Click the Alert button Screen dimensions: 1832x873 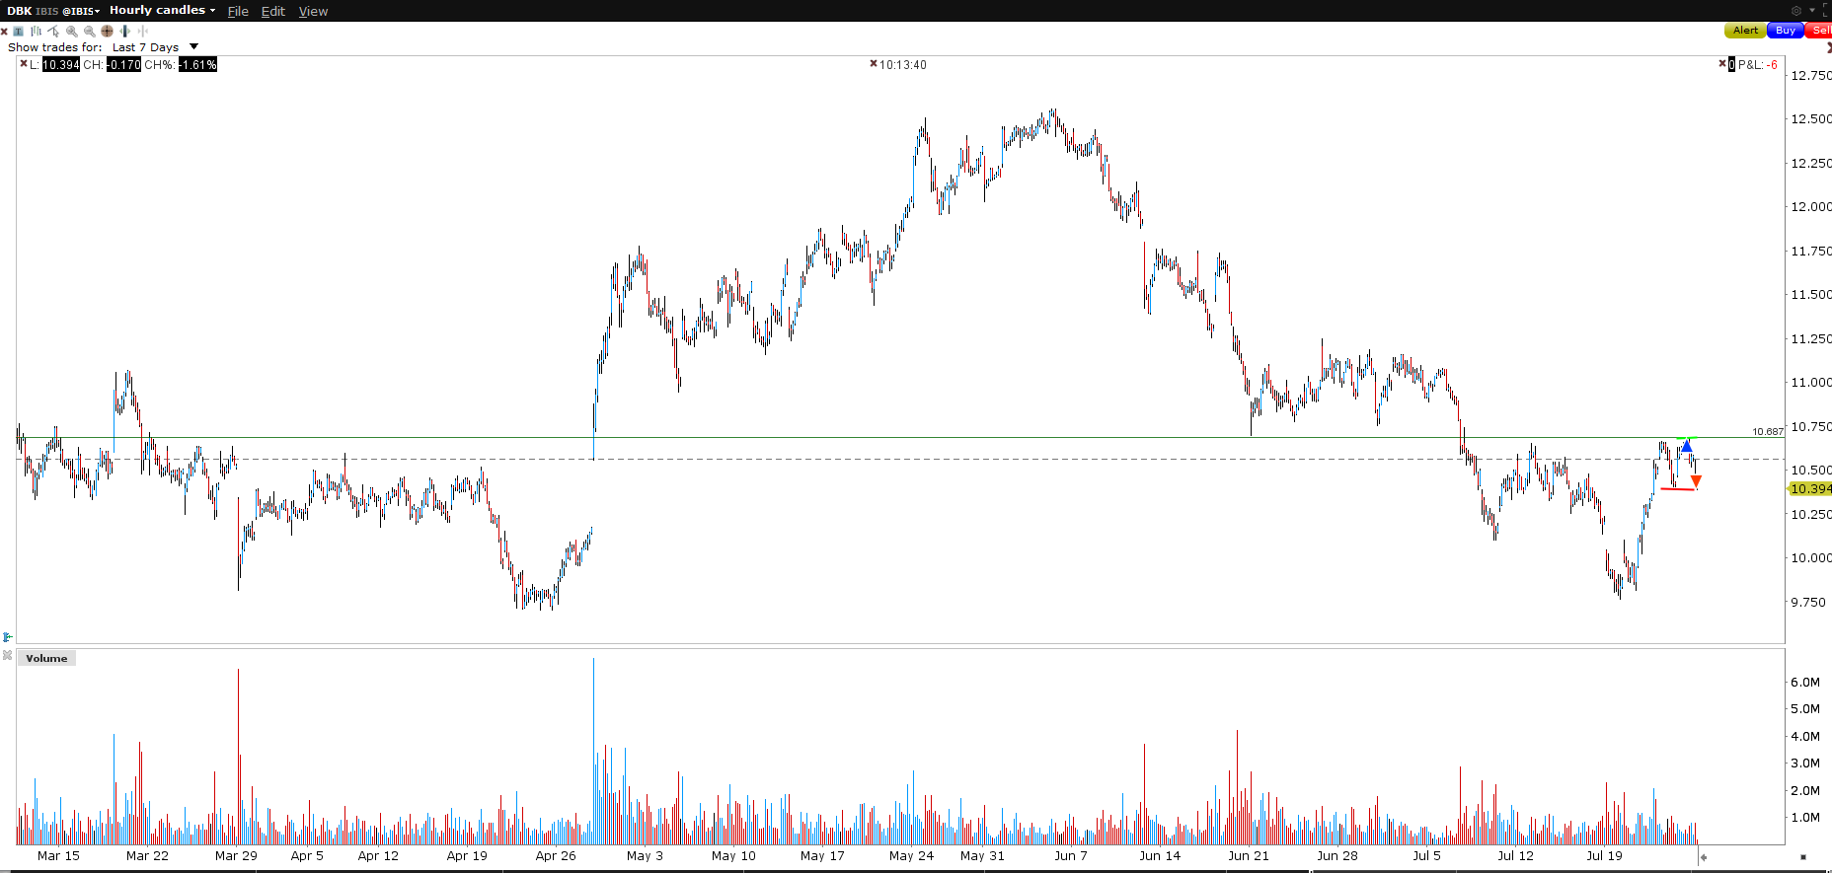[x=1745, y=31]
